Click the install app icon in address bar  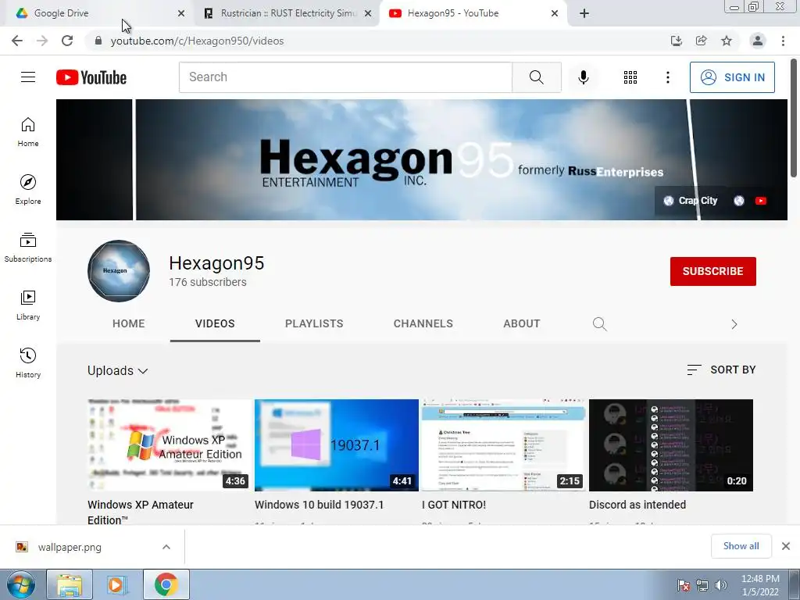click(676, 41)
